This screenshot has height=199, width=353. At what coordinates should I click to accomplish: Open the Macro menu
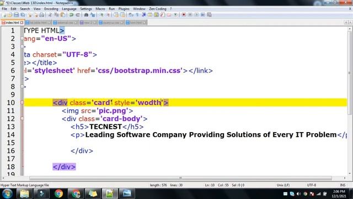coord(100,9)
